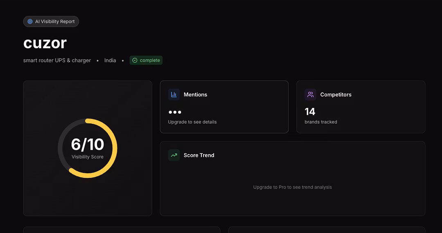
Task: Click the "complete" status text
Action: click(150, 60)
